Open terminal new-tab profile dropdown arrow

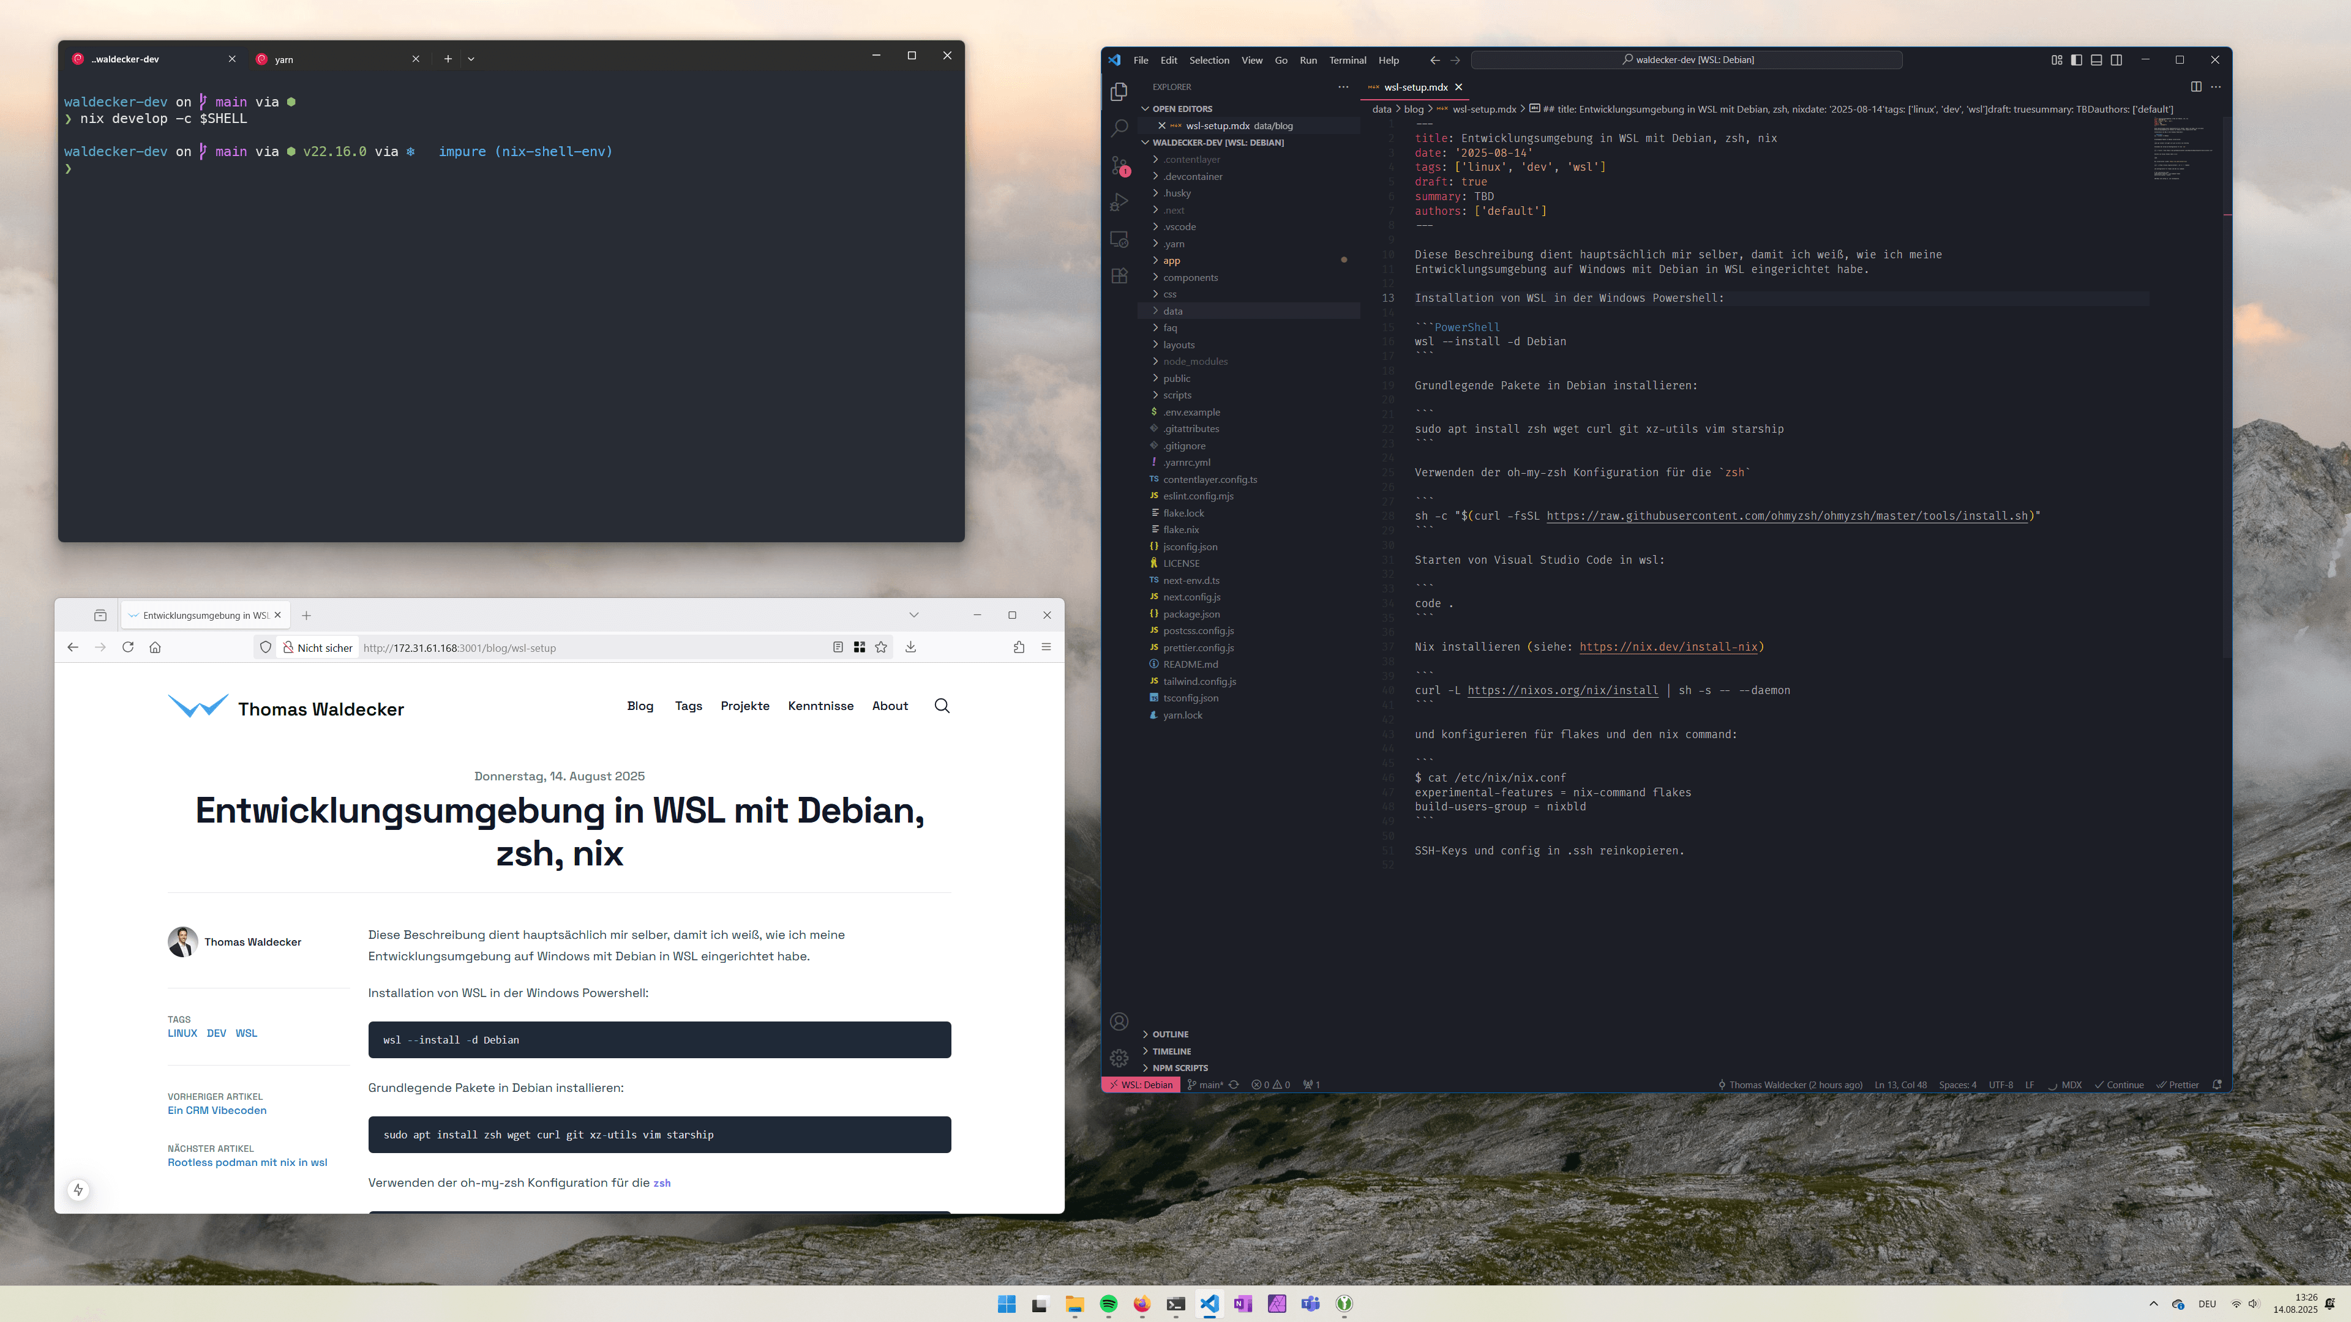[471, 58]
